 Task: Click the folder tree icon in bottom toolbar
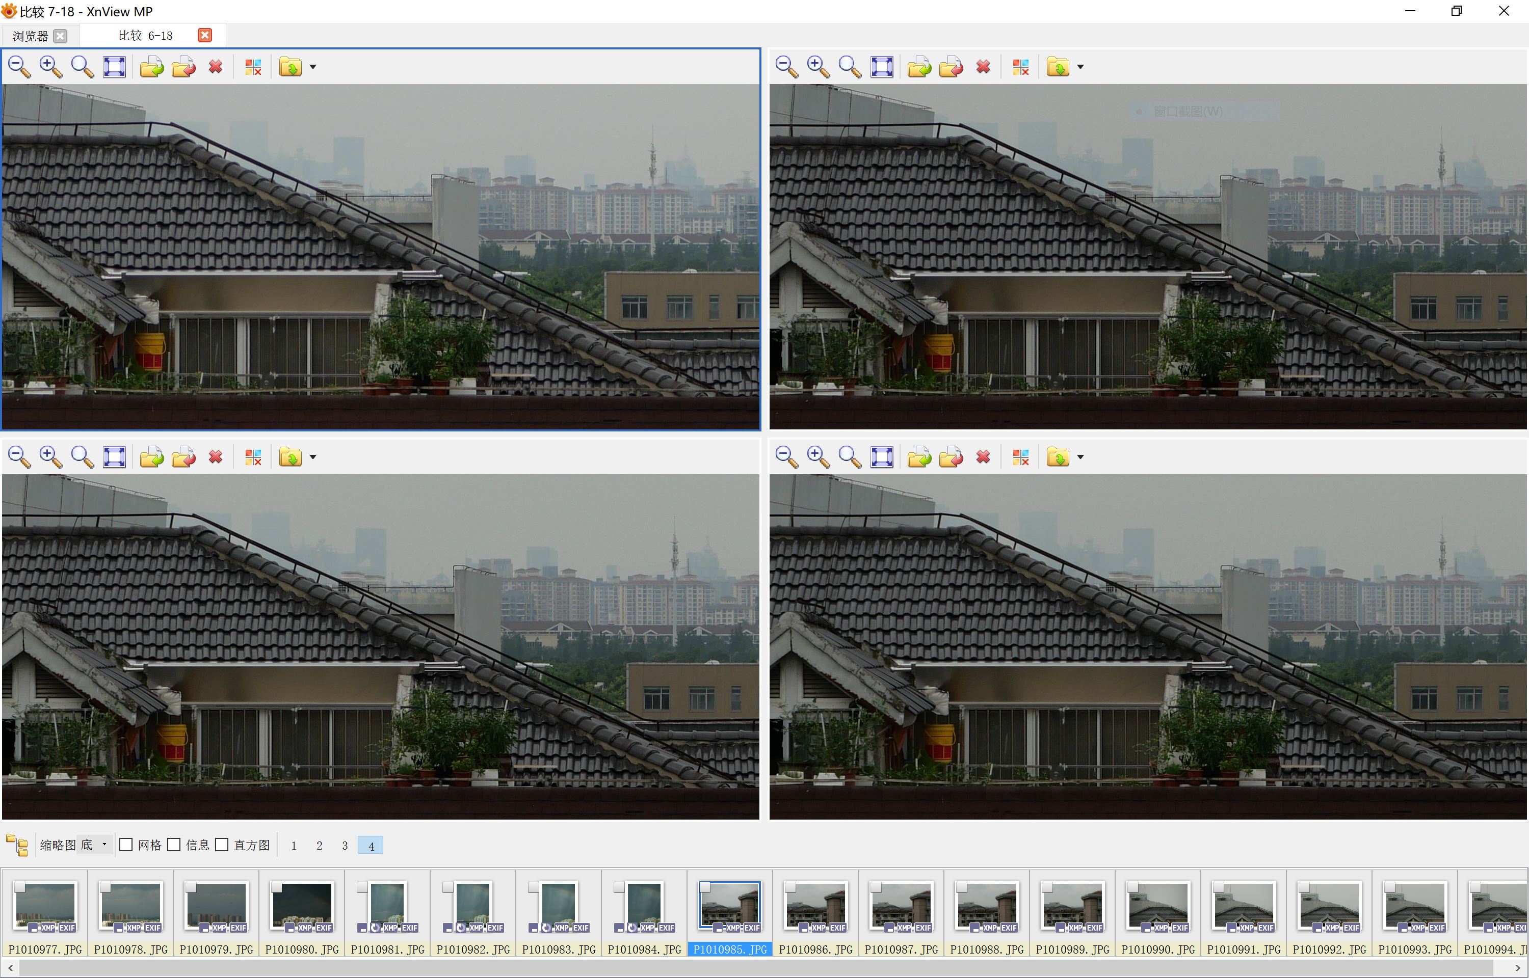pyautogui.click(x=17, y=845)
